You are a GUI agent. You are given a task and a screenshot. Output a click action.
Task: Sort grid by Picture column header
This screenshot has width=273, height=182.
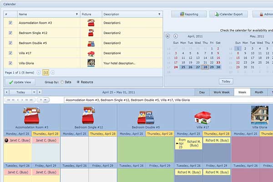(91, 14)
